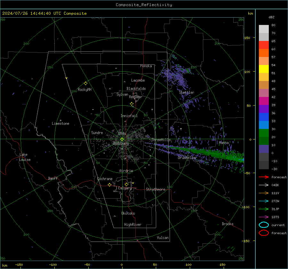Click the yellow diamond marker above RockyMH
Viewport: 288px width, 269px height.
[x=85, y=83]
